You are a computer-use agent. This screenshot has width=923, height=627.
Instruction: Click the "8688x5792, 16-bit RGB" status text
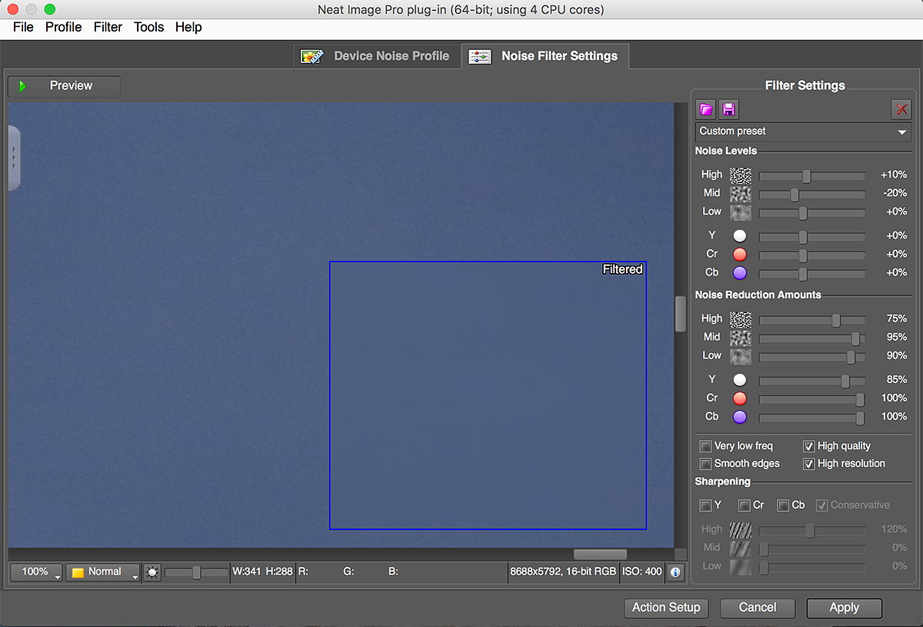[x=563, y=572]
